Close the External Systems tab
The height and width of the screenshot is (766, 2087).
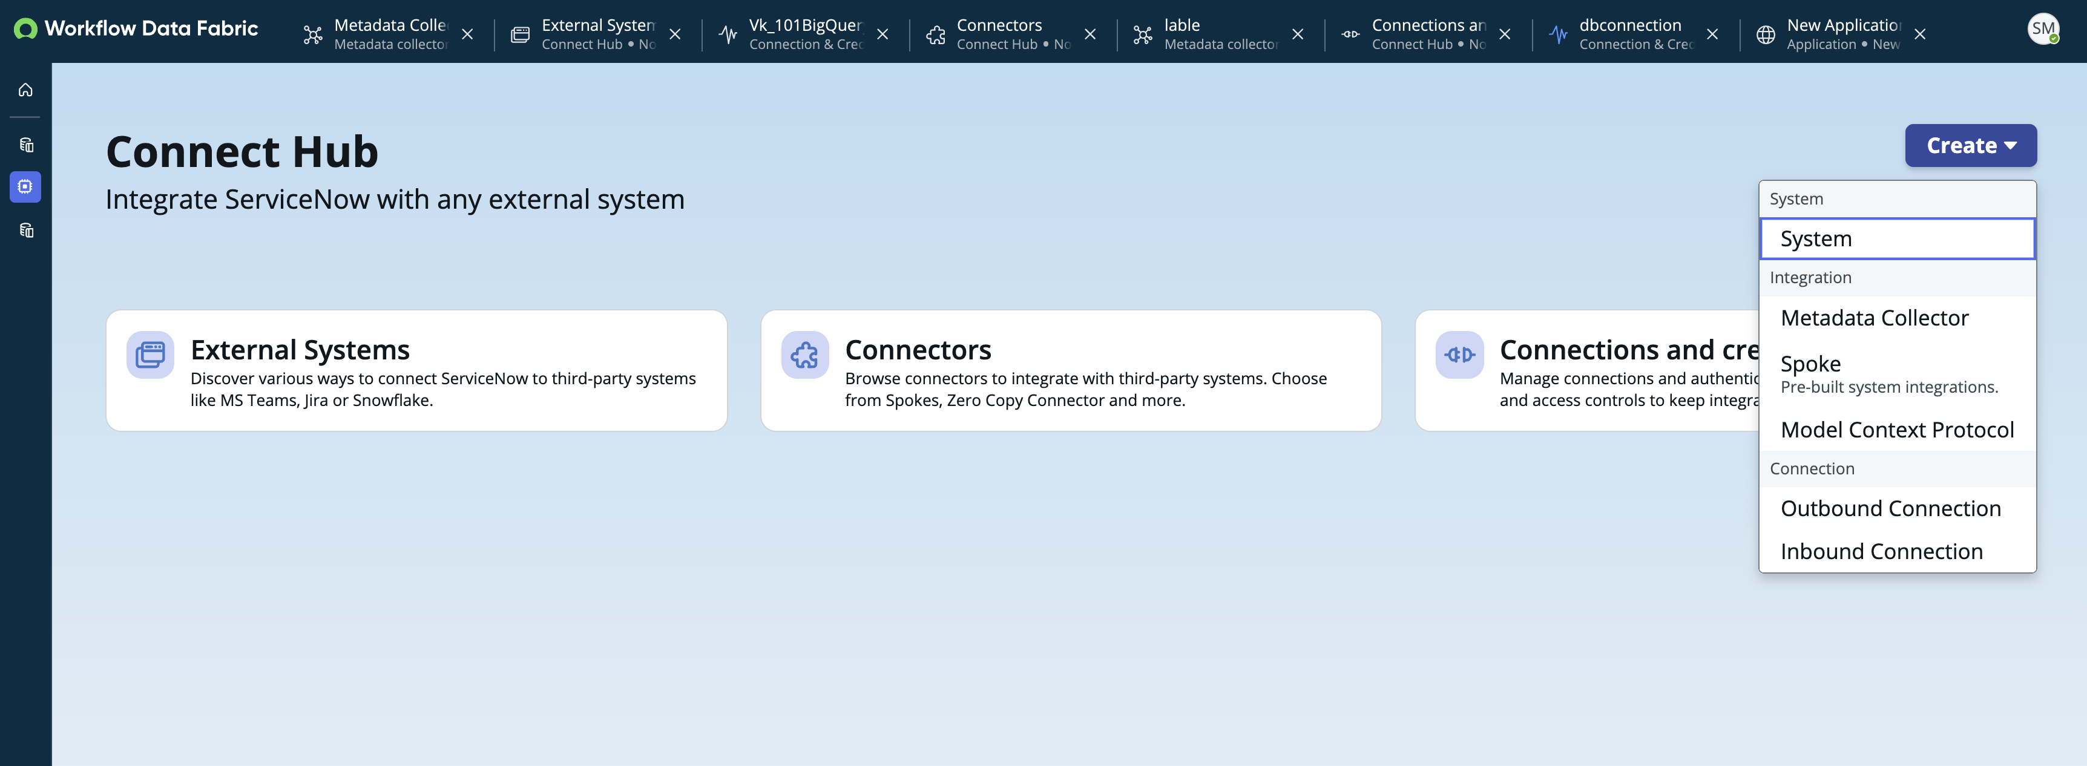click(x=675, y=35)
